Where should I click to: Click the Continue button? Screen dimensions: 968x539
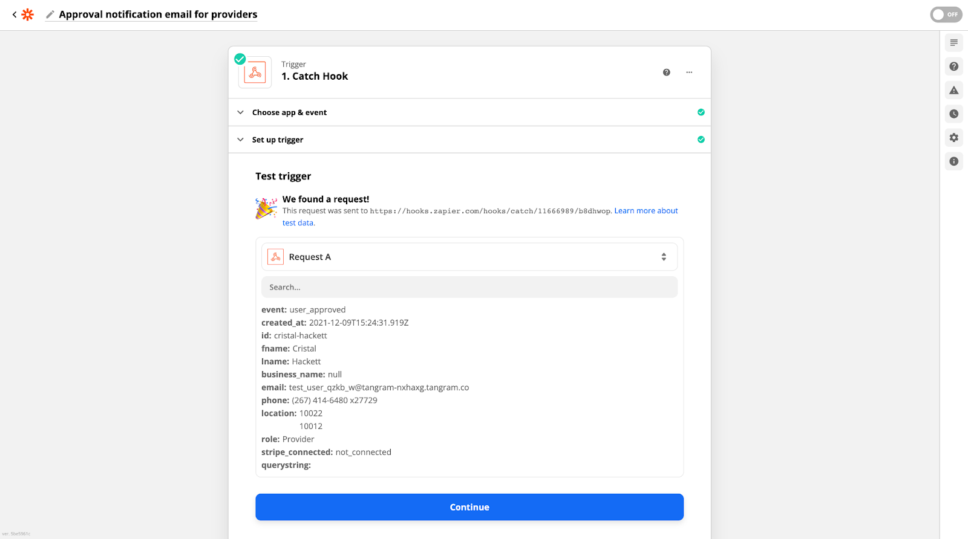[469, 507]
